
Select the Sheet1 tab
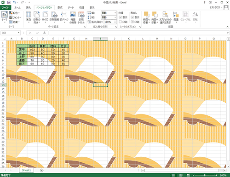tap(26, 170)
